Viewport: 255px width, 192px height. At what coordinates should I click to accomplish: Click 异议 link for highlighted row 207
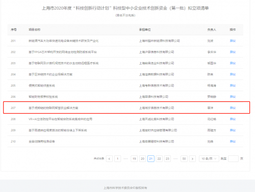point(233,108)
